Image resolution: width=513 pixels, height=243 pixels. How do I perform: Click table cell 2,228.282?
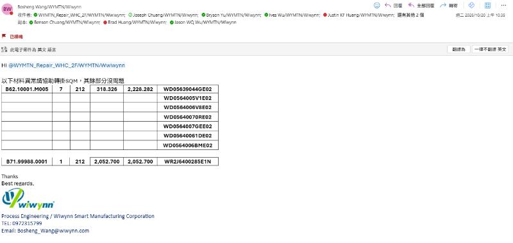[x=140, y=89]
